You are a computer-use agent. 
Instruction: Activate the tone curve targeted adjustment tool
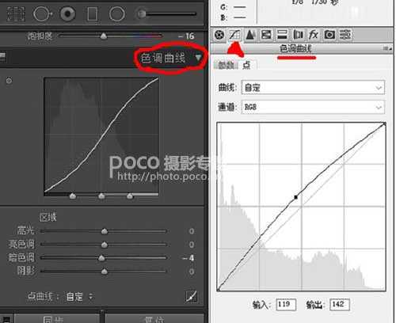point(9,81)
